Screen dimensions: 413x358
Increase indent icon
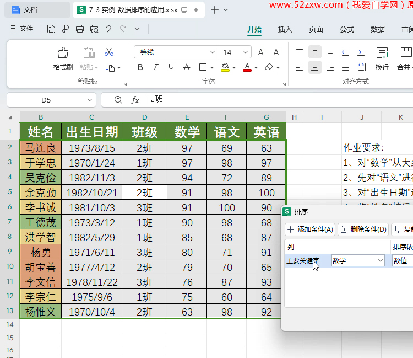(361, 52)
